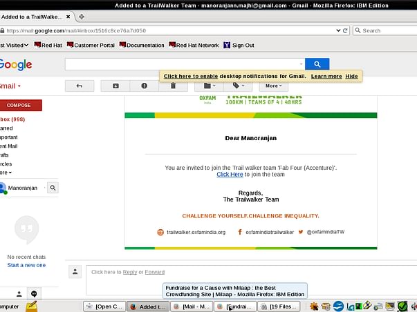Open the Circles label

coord(6,164)
